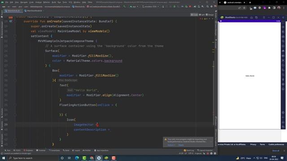The width and height of the screenshot is (287, 161).
Task: Open the View menu
Action: coord(17,2)
